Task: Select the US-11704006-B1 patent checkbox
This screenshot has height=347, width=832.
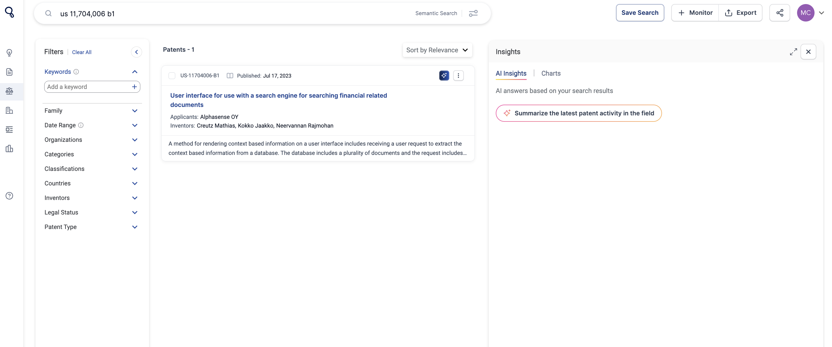Action: [x=172, y=76]
